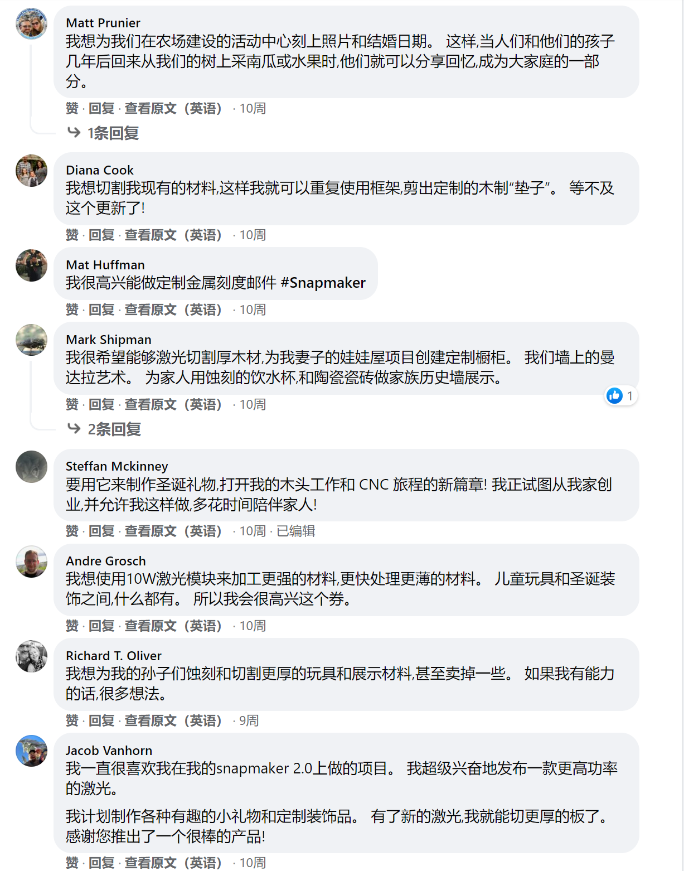Open Mark Shipman's profile avatar
This screenshot has height=871, width=684.
pyautogui.click(x=31, y=340)
